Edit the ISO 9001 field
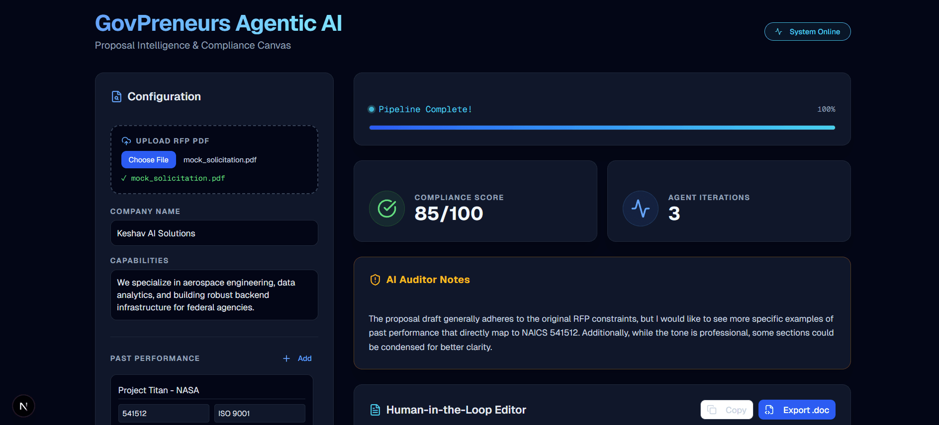Viewport: 939px width, 425px height. pyautogui.click(x=260, y=413)
